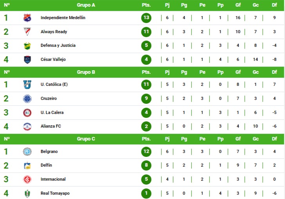This screenshot has width=285, height=199.
Task: Click the Independiente Medellín team crest
Action: tap(27, 18)
